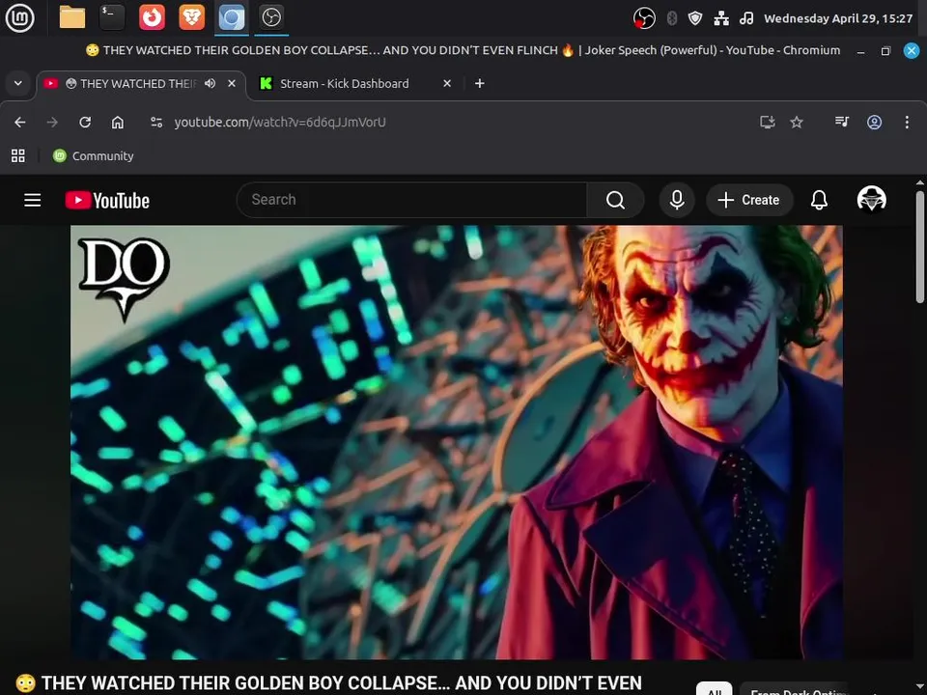927x695 pixels.
Task: Click the Joker video player
Action: tap(457, 442)
